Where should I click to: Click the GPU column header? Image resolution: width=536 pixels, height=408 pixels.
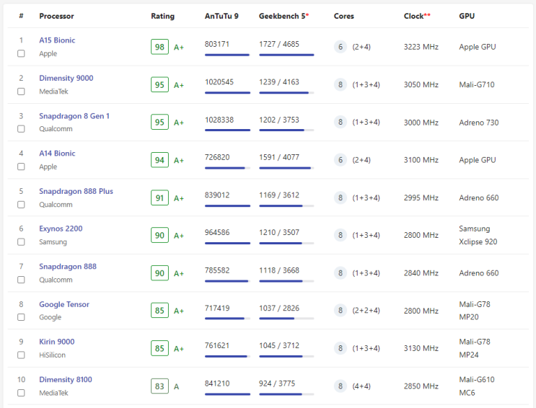[x=467, y=16]
